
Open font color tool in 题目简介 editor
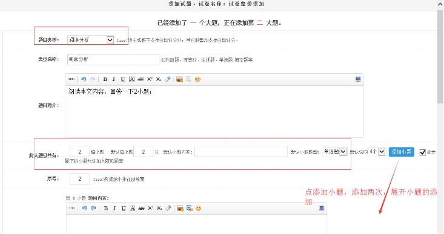click(x=131, y=79)
